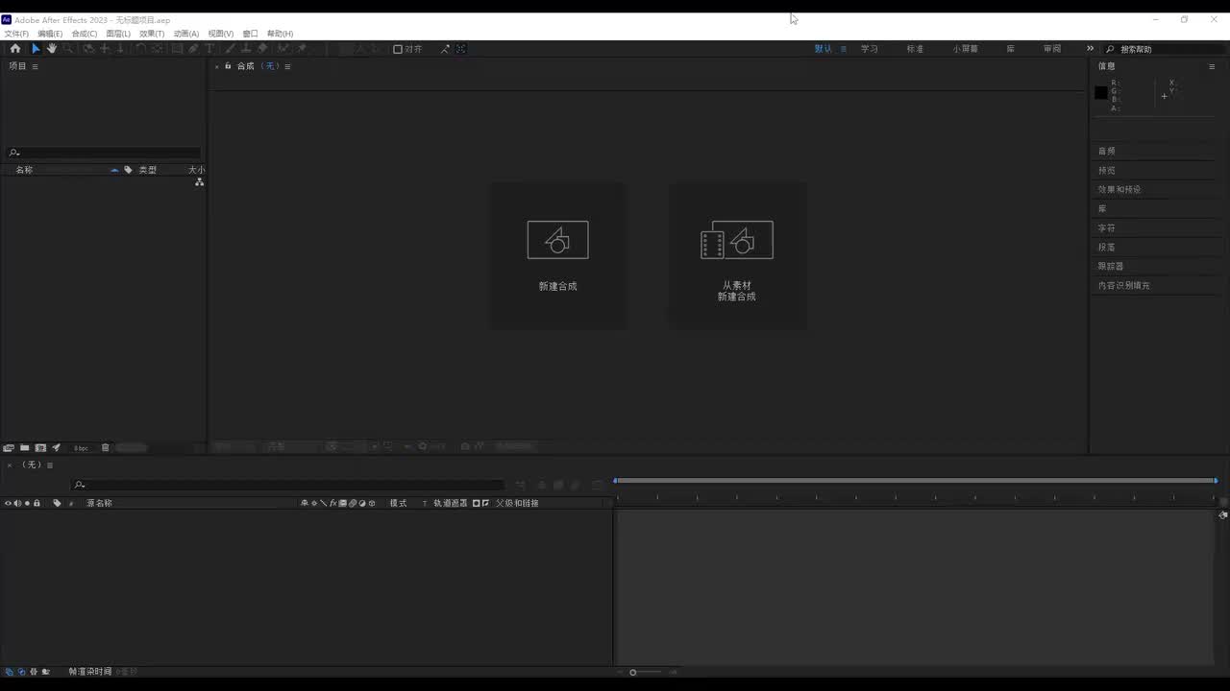Delete selected item with the trash icon
This screenshot has height=691, width=1230.
(x=106, y=447)
